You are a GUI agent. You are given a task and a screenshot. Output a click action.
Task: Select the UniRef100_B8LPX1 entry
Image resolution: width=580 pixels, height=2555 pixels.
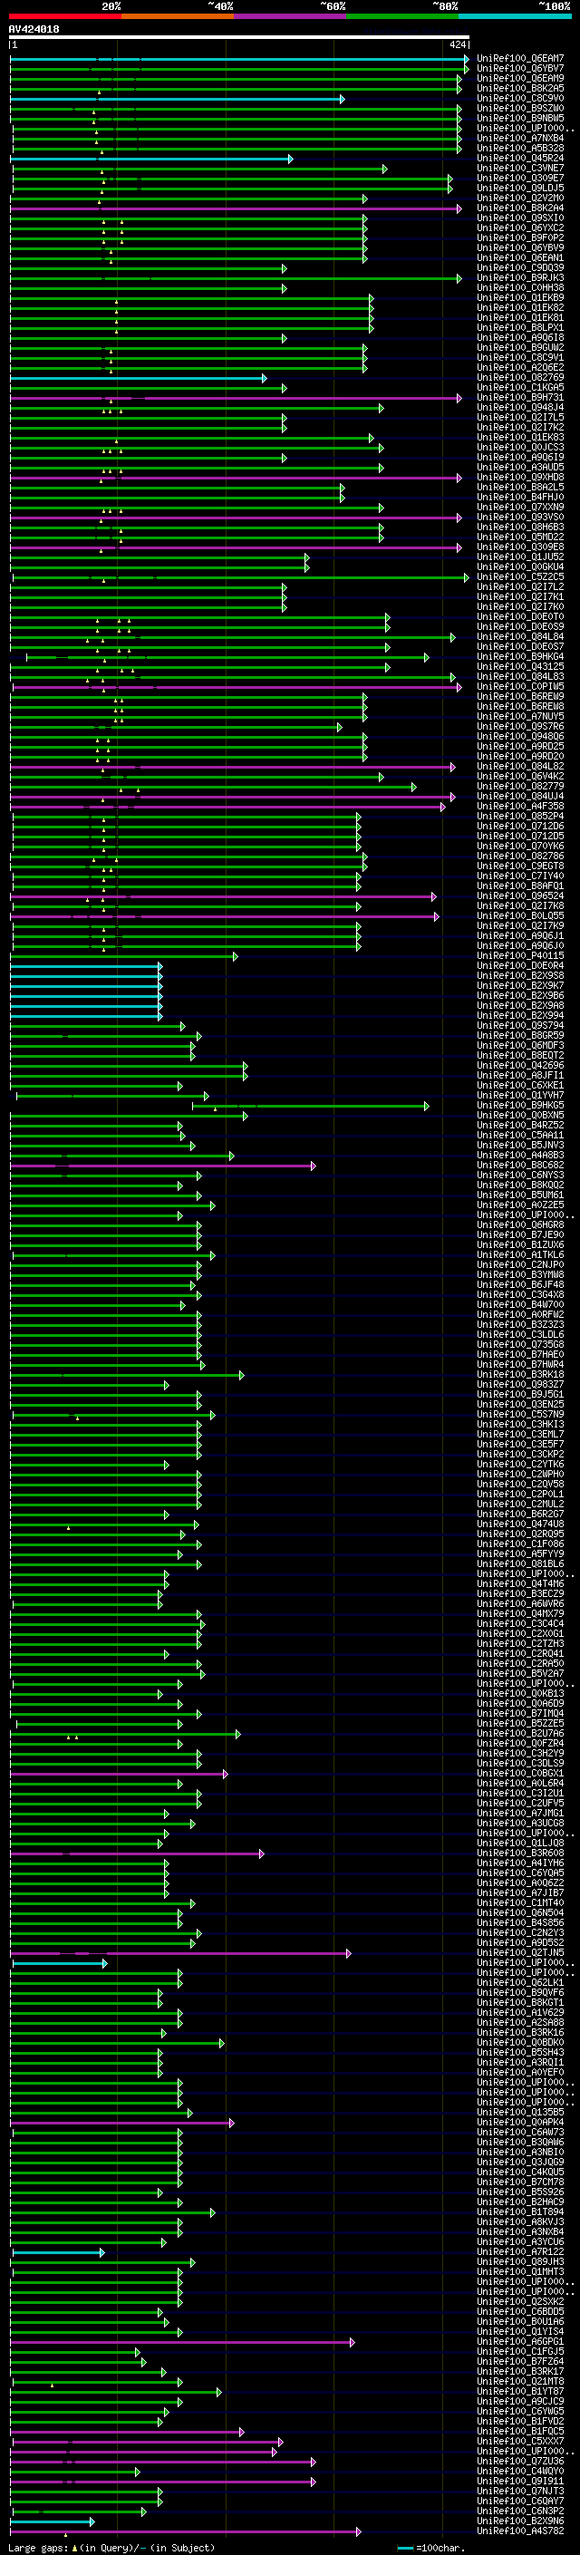(520, 328)
